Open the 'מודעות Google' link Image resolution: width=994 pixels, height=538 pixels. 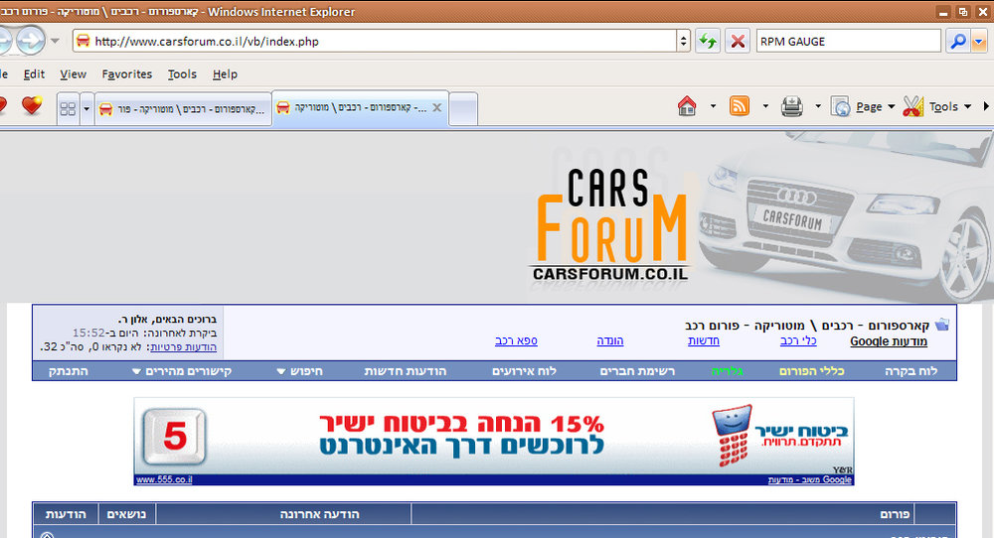click(888, 341)
